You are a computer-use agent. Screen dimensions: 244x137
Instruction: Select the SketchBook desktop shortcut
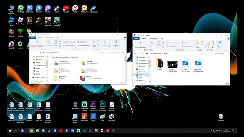84,118
